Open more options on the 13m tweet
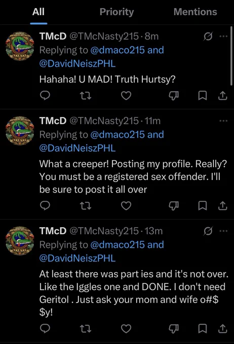The image size is (234, 344). click(223, 231)
